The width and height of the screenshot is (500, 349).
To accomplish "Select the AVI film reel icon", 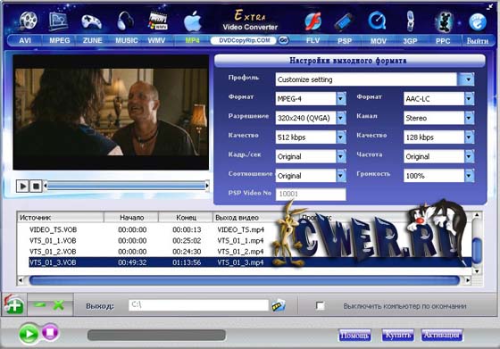I will [28, 21].
